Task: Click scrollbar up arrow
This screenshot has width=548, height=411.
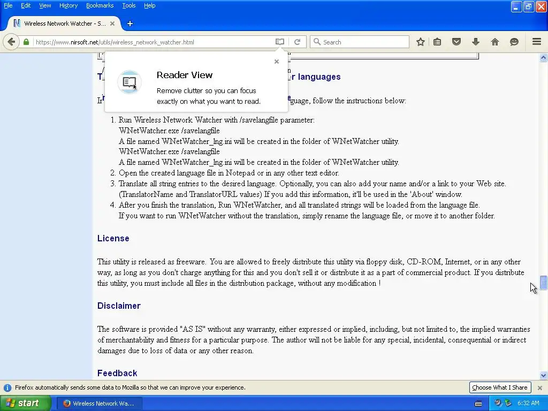Action: pos(544,57)
